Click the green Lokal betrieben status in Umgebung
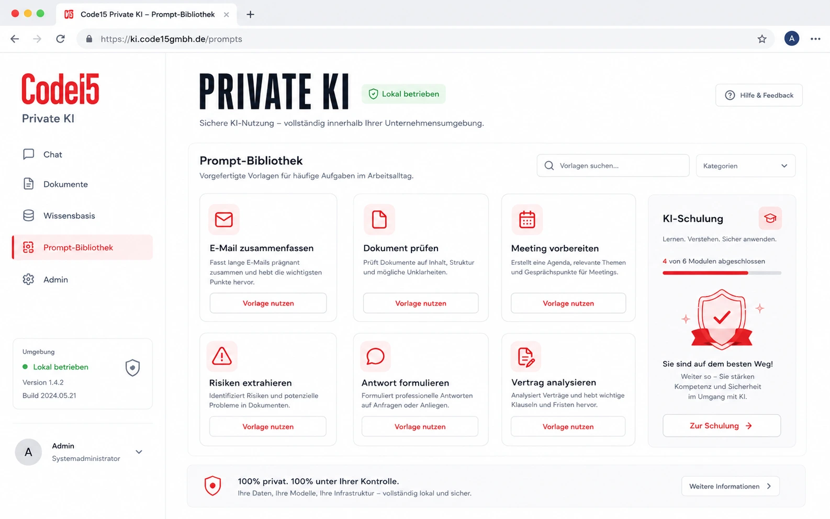The height and width of the screenshot is (519, 830). pyautogui.click(x=55, y=367)
